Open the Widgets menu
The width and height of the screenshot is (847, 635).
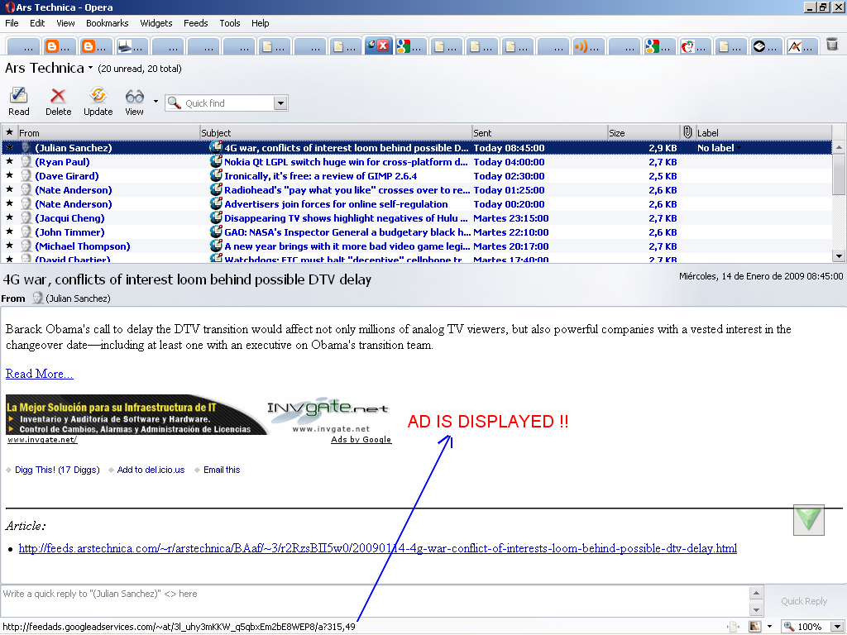point(156,23)
